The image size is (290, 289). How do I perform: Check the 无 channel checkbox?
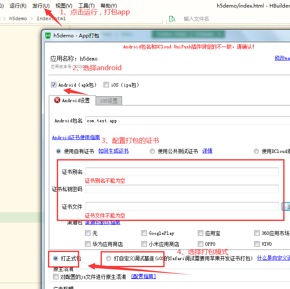(88, 233)
